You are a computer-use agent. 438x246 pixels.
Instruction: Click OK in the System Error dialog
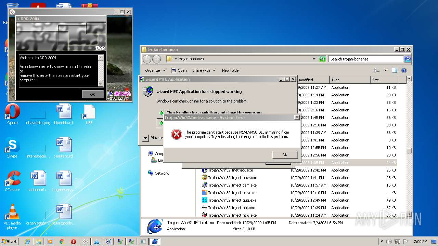tap(285, 155)
